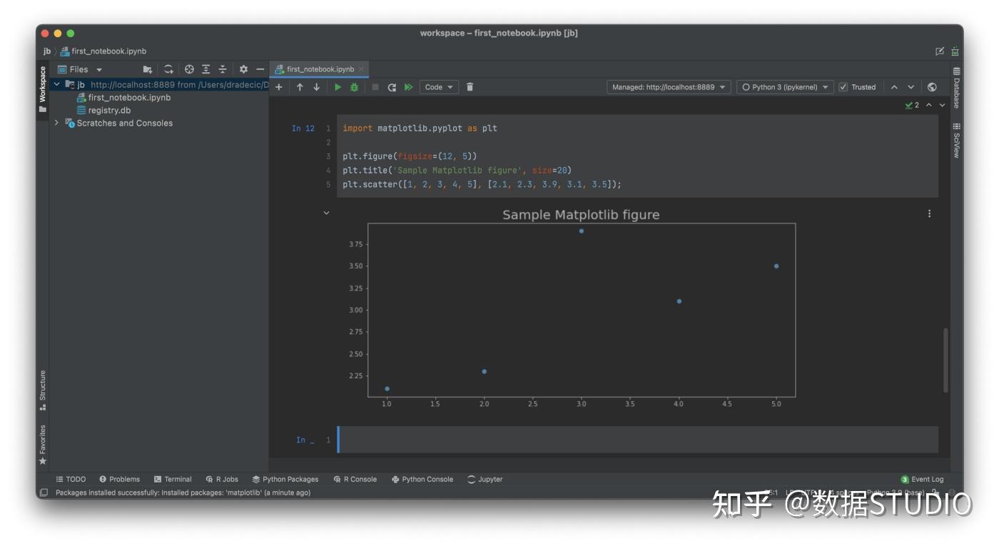The height and width of the screenshot is (546, 999).
Task: Open output in browser via globe icon
Action: click(932, 86)
